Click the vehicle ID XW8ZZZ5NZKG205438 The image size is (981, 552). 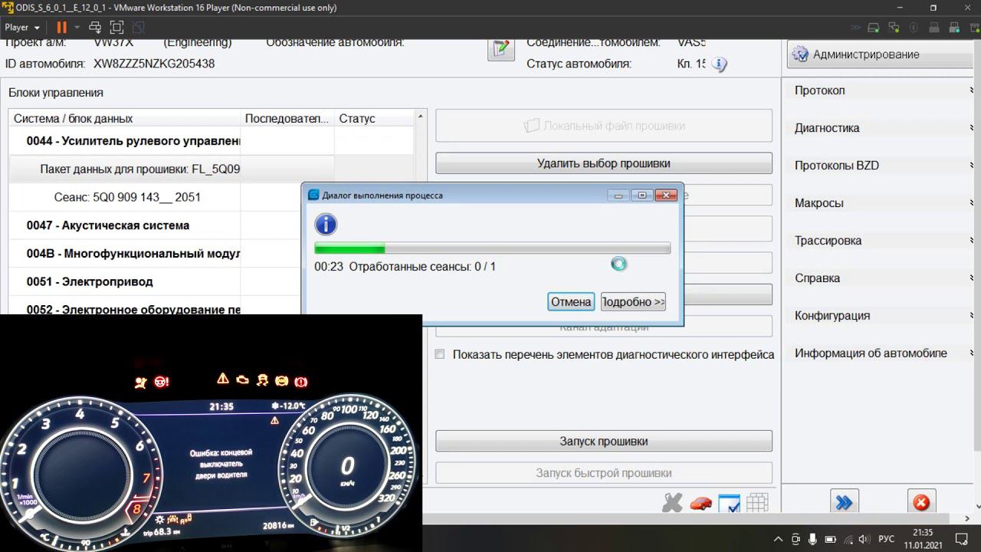coord(154,64)
